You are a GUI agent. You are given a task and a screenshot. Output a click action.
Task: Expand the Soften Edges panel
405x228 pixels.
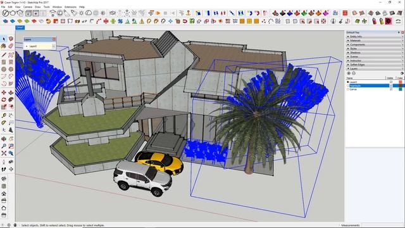(x=375, y=65)
